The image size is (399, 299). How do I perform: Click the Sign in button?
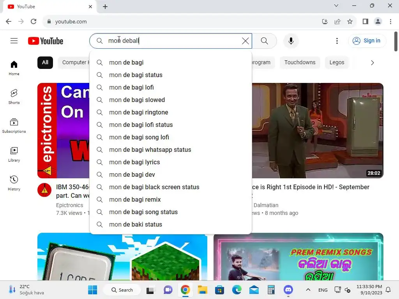pos(367,40)
